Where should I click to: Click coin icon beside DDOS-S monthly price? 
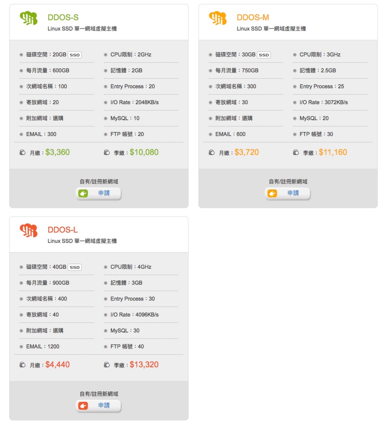23,153
